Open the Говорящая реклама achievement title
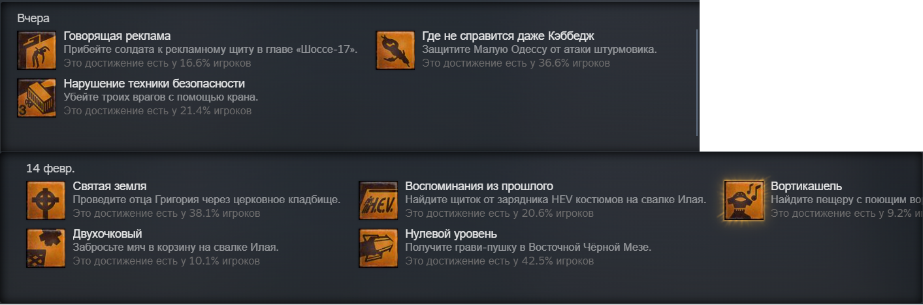The image size is (923, 305). tap(117, 36)
